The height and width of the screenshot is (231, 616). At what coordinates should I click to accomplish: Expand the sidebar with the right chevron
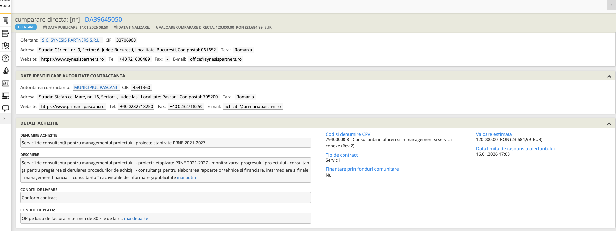pos(4,119)
